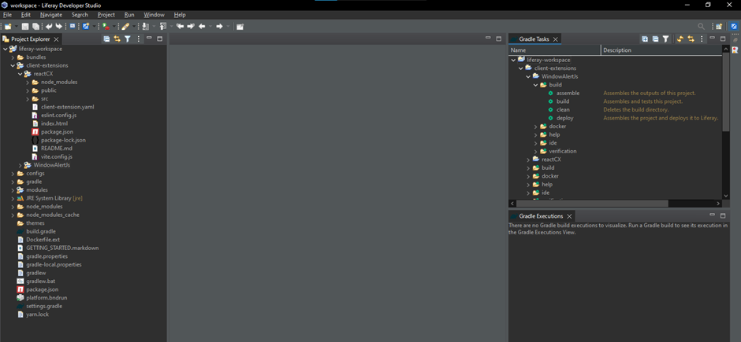Screen dimensions: 741x342
Task: Expand all in Gradle Tasks view
Action: point(645,39)
